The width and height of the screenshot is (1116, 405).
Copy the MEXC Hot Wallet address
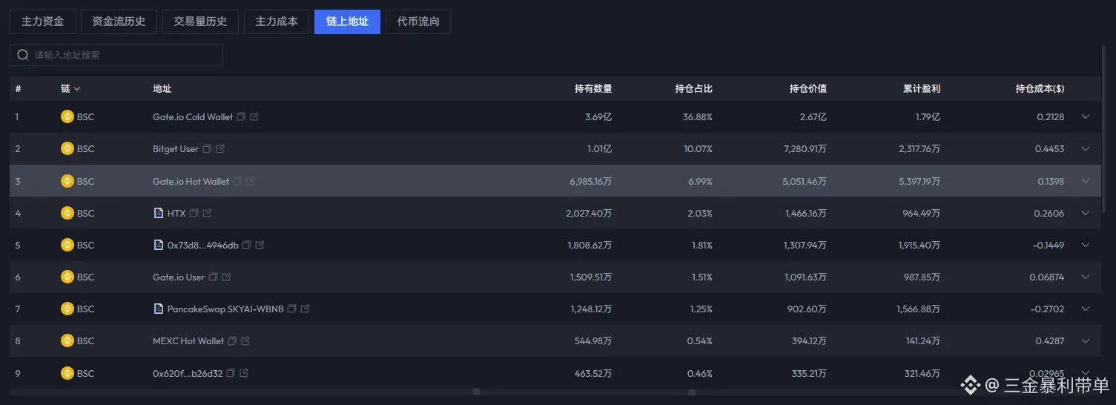tap(232, 341)
